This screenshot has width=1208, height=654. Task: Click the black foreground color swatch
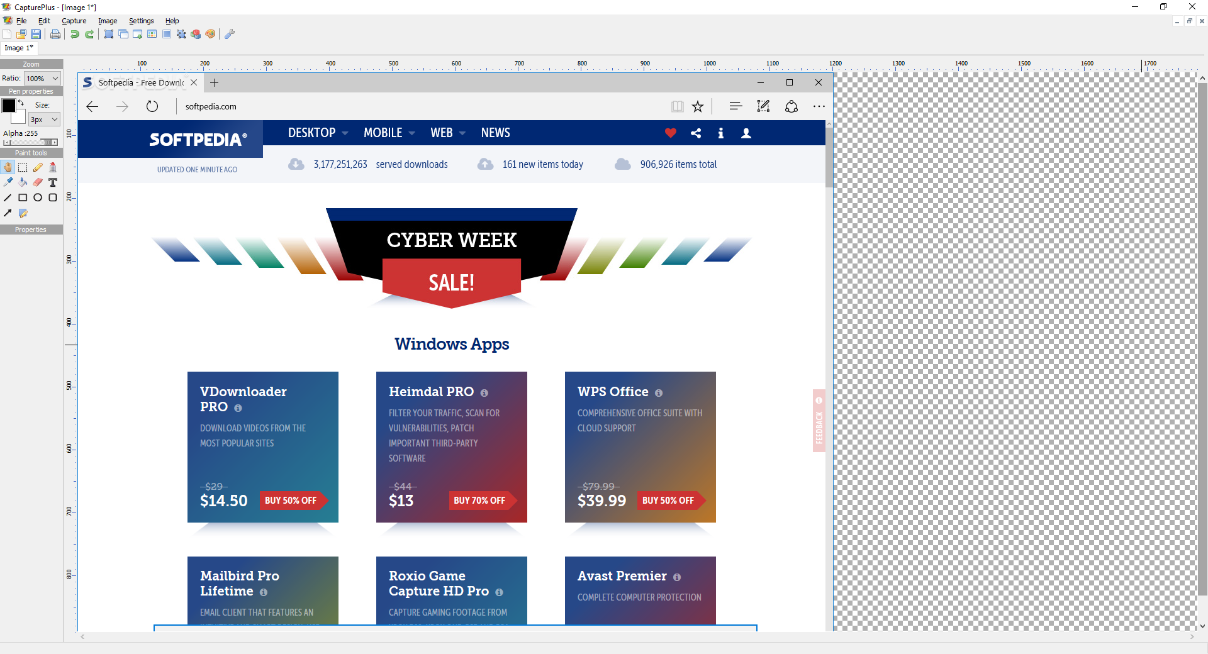(x=9, y=106)
